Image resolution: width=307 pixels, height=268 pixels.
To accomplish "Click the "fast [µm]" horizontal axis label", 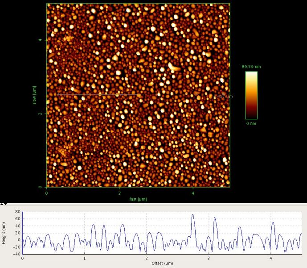I will click(x=138, y=199).
